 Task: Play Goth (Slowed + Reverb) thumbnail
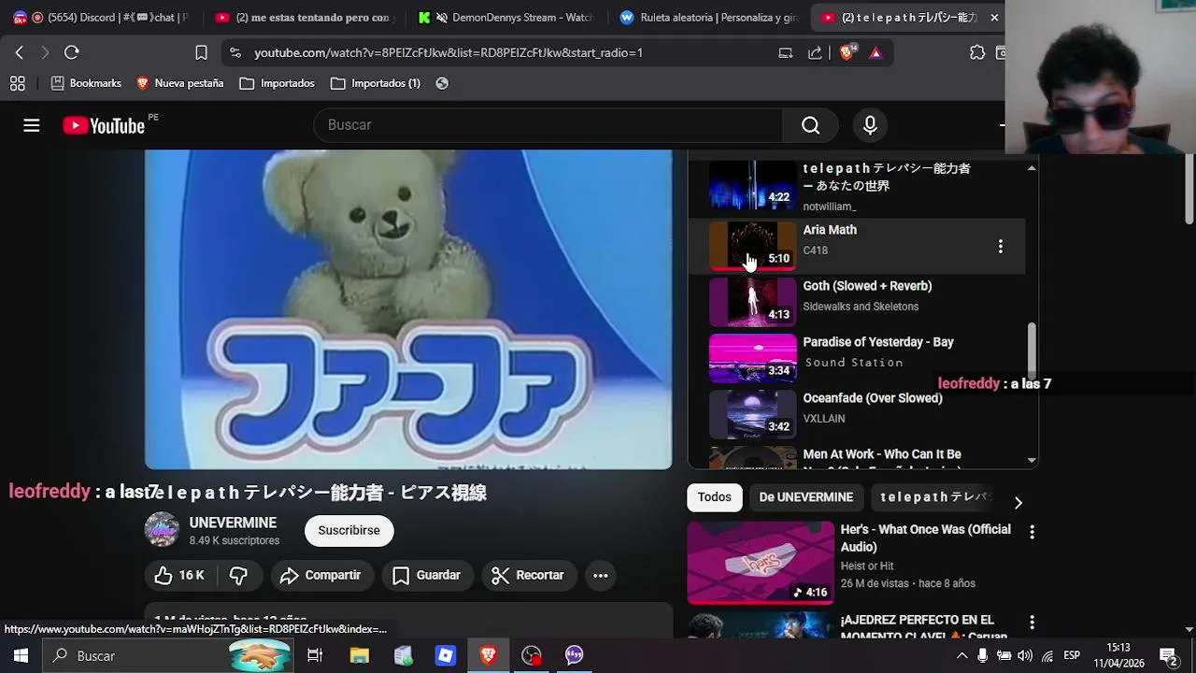(752, 303)
